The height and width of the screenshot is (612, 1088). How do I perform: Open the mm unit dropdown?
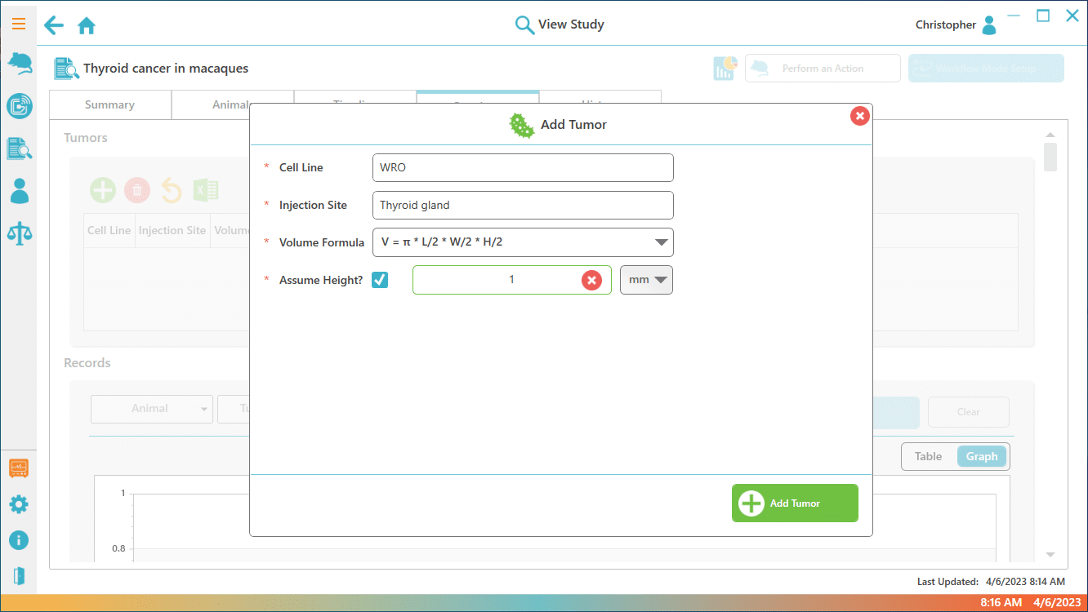[x=646, y=280]
